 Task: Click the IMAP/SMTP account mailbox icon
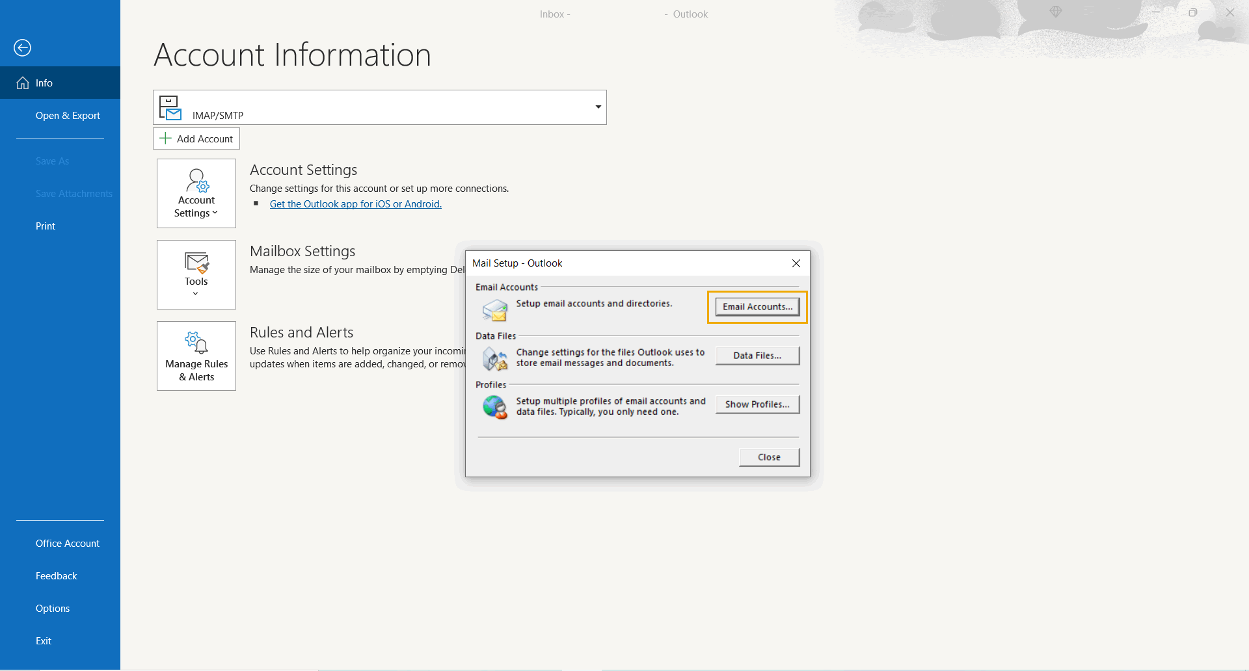pos(170,108)
